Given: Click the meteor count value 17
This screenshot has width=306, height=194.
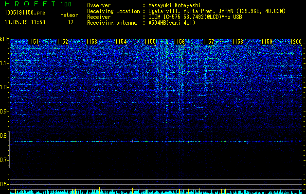Looking at the screenshot, I should point(71,22).
